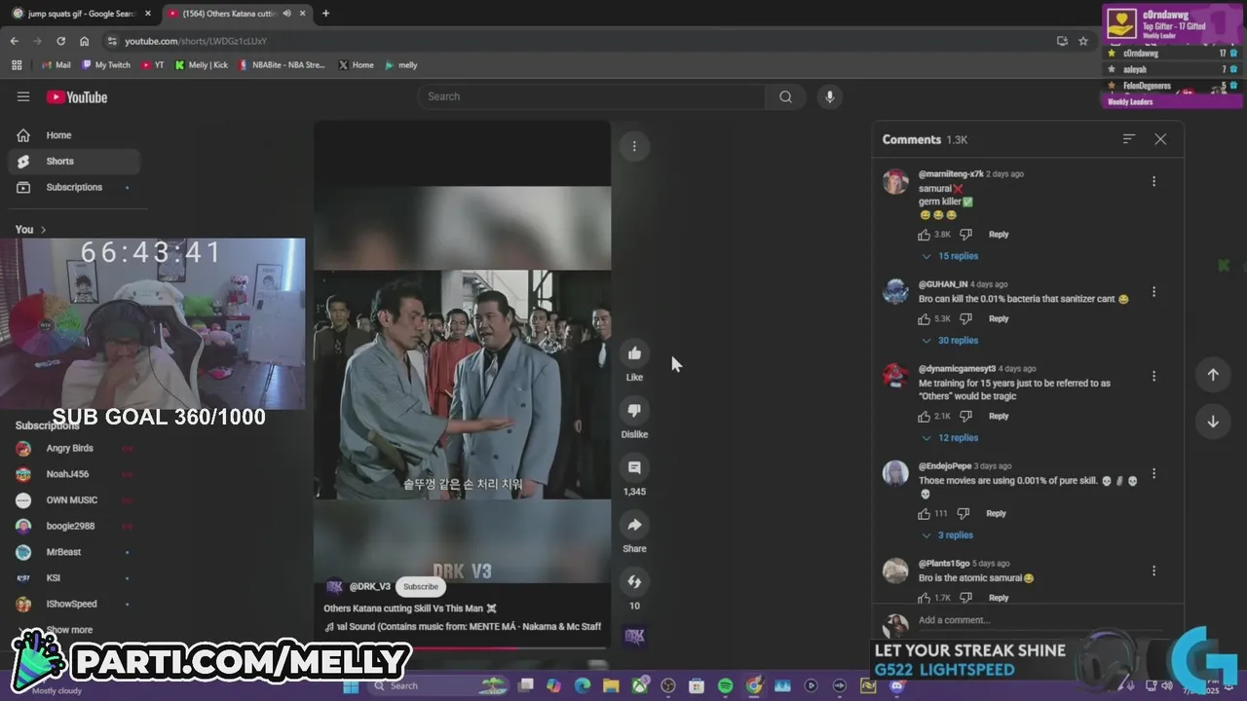Viewport: 1247px width, 701px height.
Task: Dislike the comment by @GUHAN_IN
Action: 965,318
